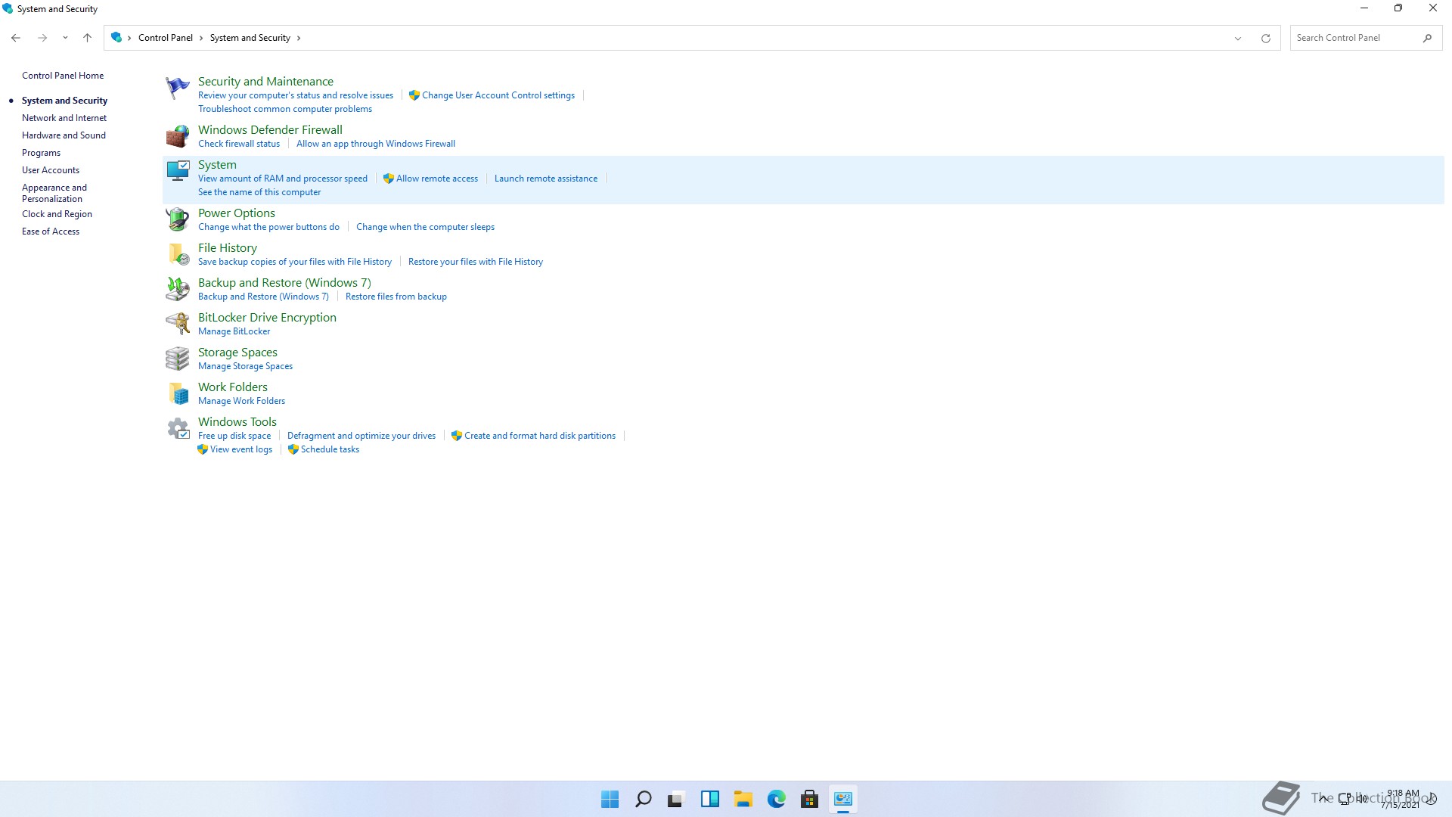Click the Power Options battery icon
1452x817 pixels.
tap(178, 219)
